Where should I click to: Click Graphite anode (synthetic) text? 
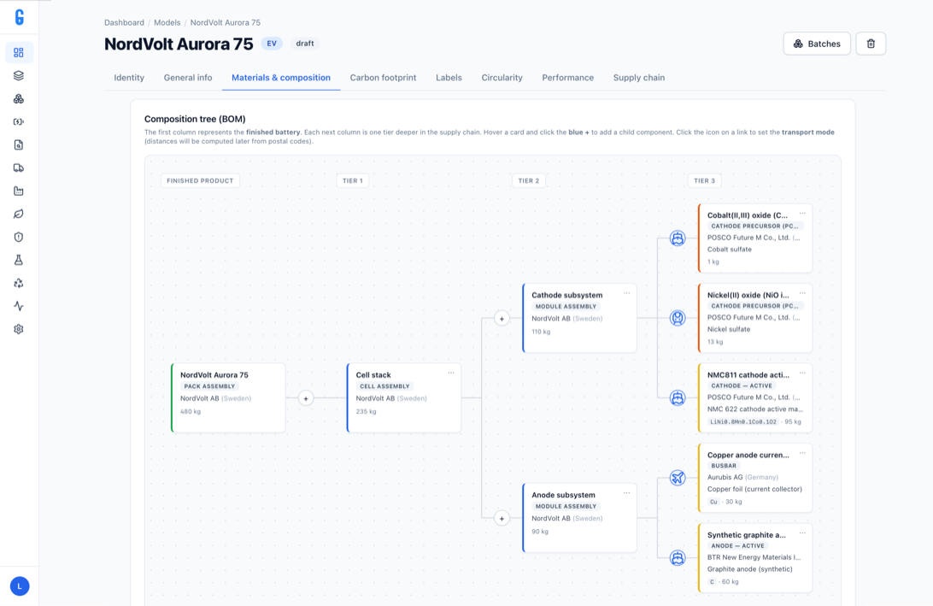(750, 569)
